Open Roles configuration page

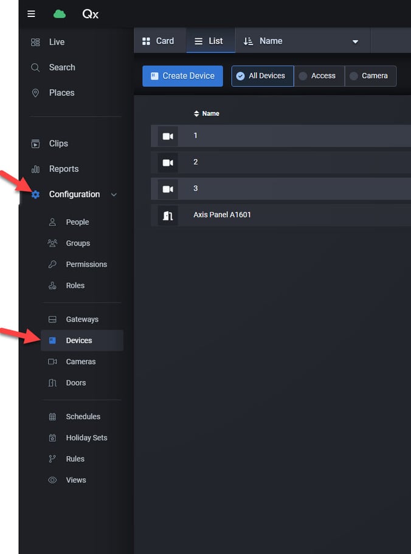coord(75,286)
